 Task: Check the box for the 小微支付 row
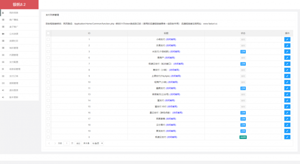click(x=48, y=39)
